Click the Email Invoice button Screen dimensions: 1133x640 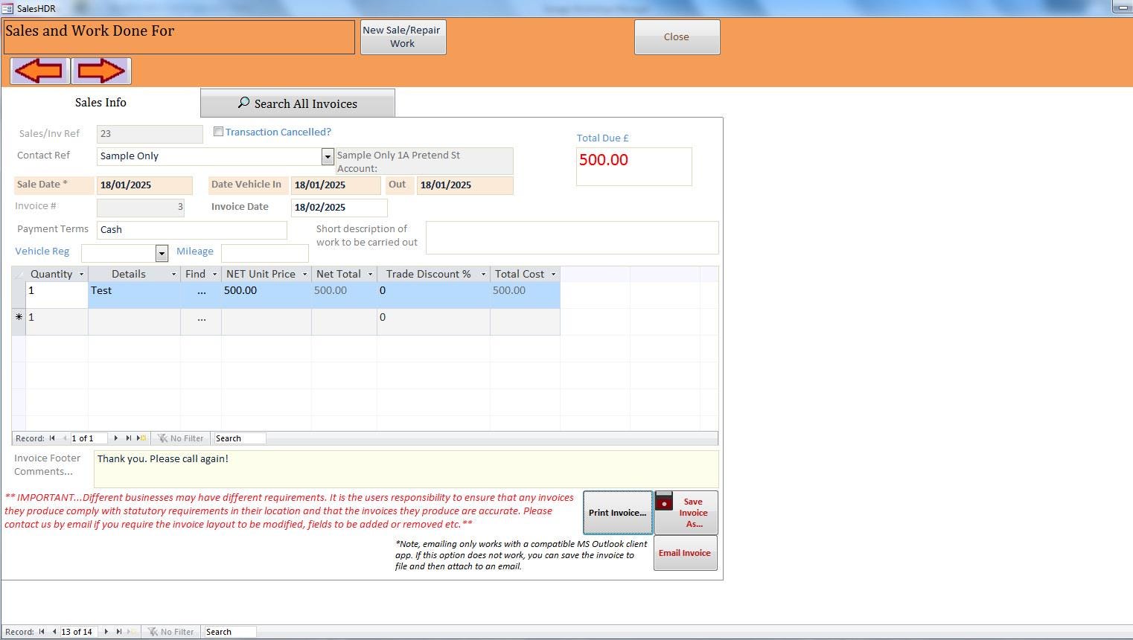point(684,552)
